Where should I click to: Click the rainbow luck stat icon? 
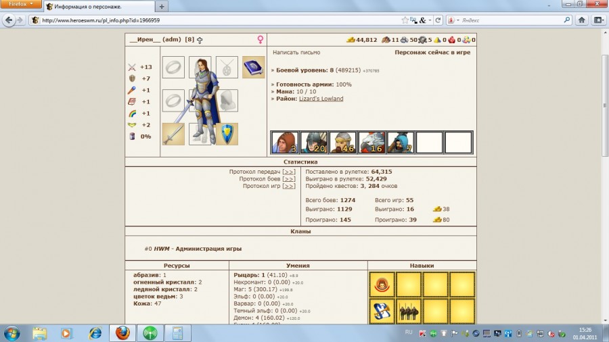coord(132,114)
